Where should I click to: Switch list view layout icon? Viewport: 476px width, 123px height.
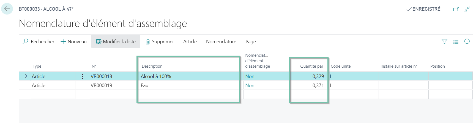[456, 42]
